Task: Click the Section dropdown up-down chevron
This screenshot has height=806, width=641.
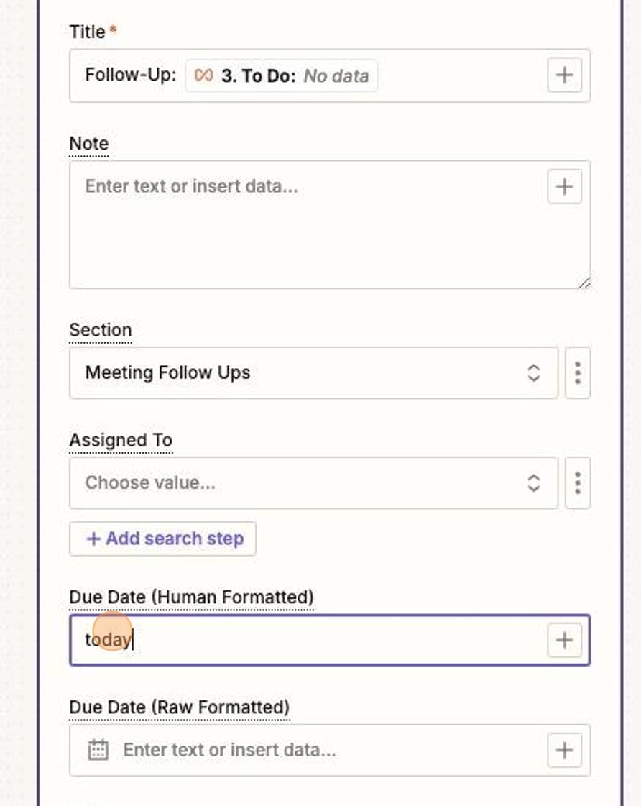Action: 533,372
